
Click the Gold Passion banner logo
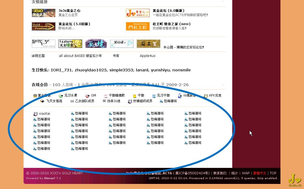[43, 26]
